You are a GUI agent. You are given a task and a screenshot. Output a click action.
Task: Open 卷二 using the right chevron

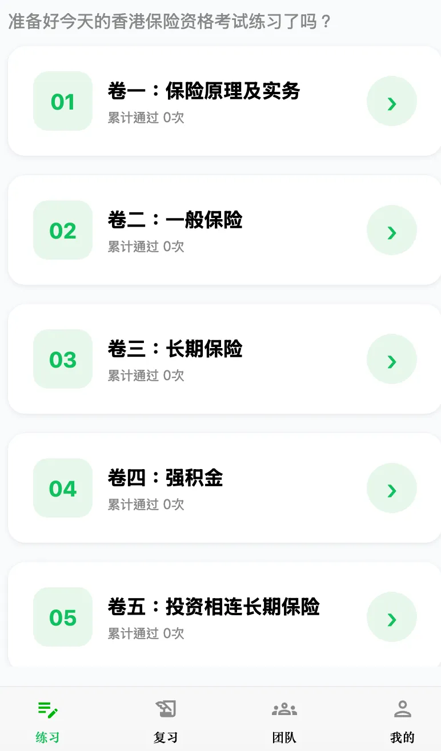click(392, 230)
